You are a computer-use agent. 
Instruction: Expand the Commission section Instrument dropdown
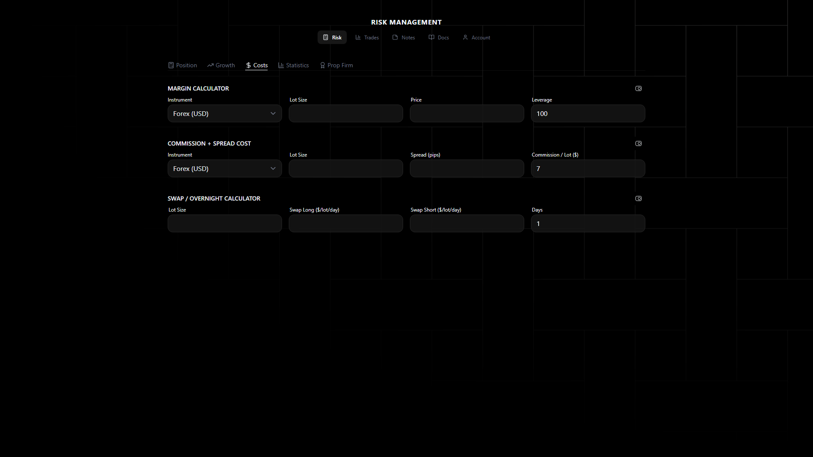[224, 168]
